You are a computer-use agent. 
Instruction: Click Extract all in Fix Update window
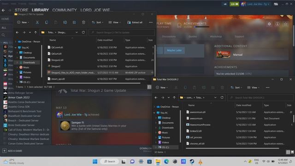[x=135, y=23]
